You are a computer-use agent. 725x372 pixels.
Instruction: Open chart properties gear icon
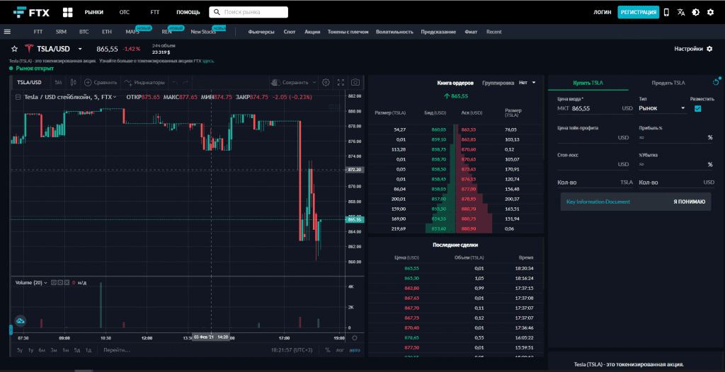click(x=326, y=82)
